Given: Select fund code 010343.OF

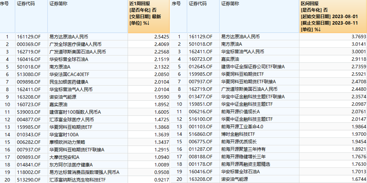Looking at the screenshot, I should pyautogui.click(x=29, y=134).
